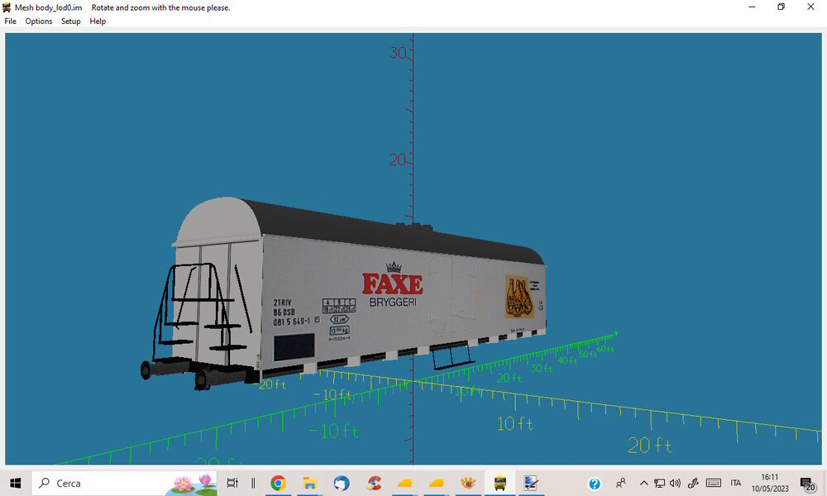This screenshot has width=827, height=496.
Task: Click the Cerca search box in taskbar
Action: (x=124, y=483)
